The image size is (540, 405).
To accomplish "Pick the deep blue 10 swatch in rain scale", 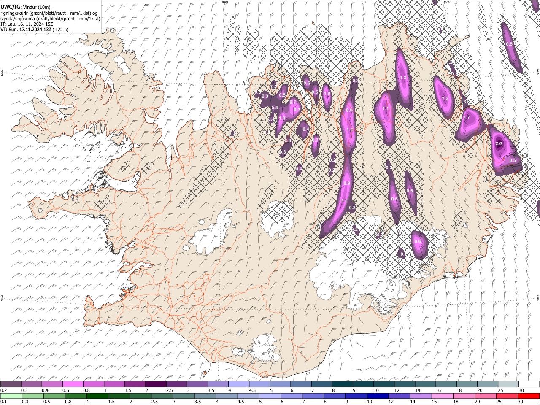I will (x=378, y=396).
